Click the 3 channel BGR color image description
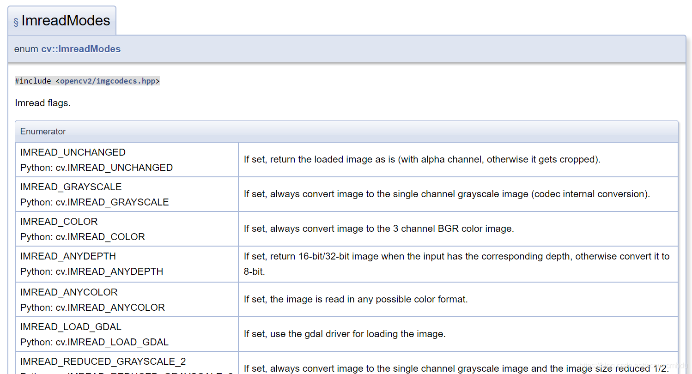Screen dimensions: 692x374 tap(379, 229)
